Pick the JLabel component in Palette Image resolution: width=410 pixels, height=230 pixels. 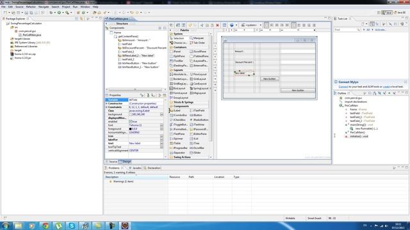coord(176,111)
